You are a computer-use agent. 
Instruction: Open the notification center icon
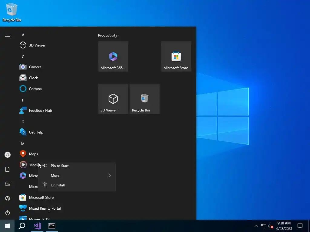[x=300, y=226]
